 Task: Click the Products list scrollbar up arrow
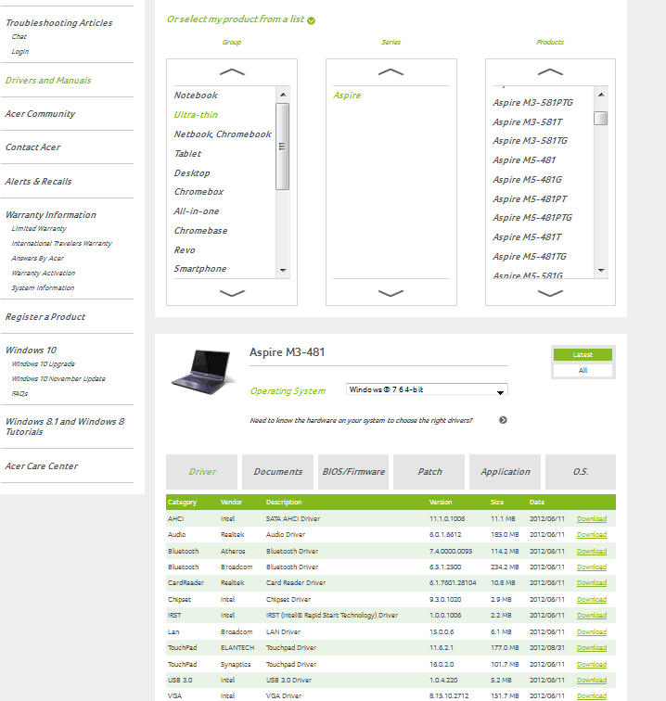pyautogui.click(x=601, y=95)
